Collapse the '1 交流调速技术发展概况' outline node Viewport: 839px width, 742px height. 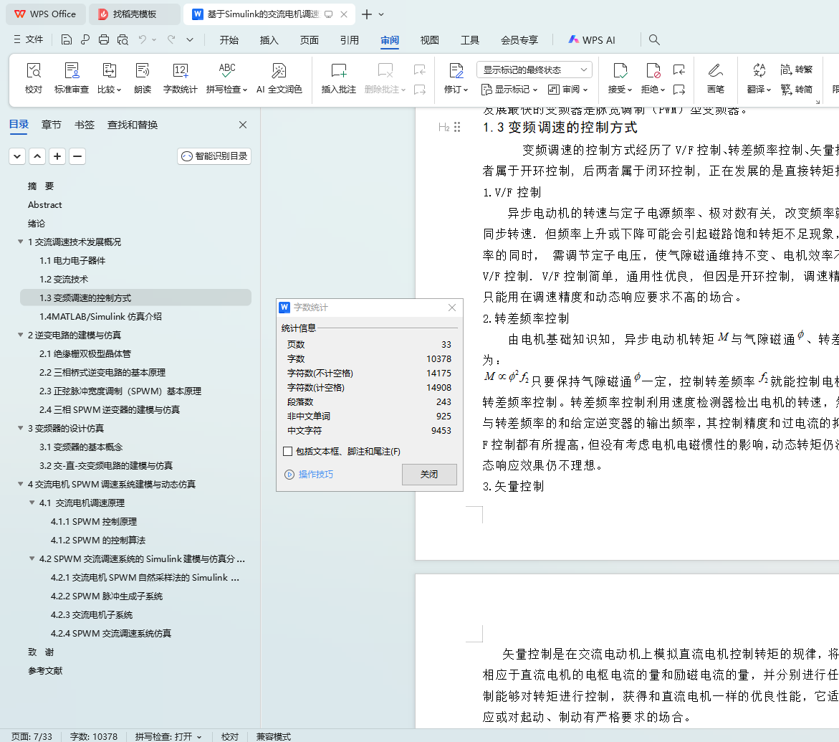click(20, 242)
